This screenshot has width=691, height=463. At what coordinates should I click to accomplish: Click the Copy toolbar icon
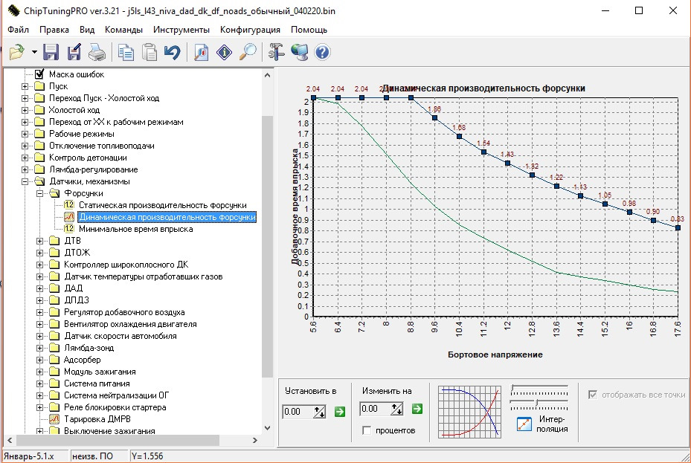point(126,52)
